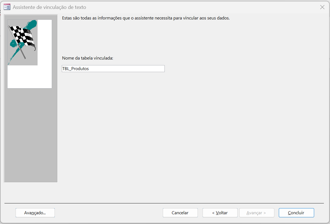Click empty title bar space right of the title
The image size is (330, 224).
coord(195,7)
